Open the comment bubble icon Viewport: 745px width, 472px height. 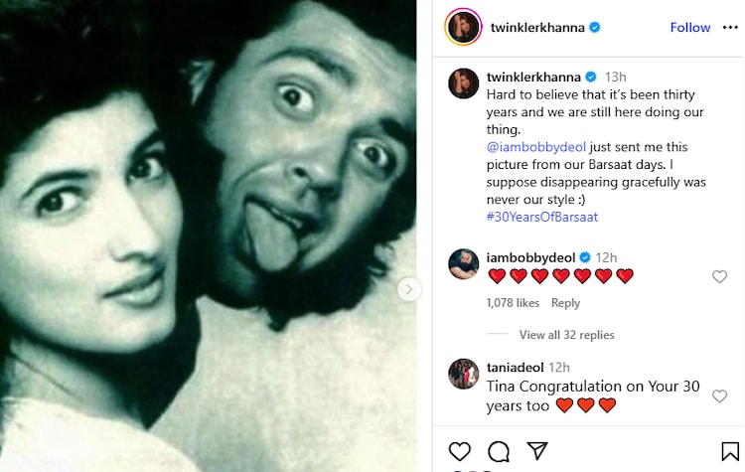pyautogui.click(x=499, y=452)
